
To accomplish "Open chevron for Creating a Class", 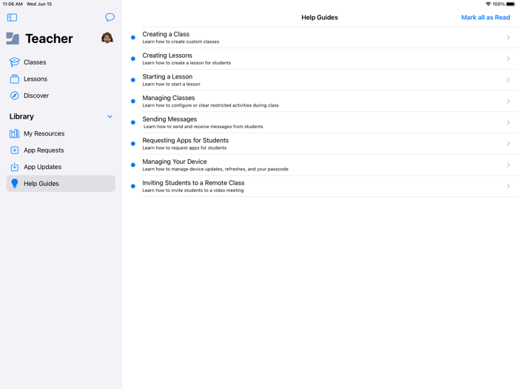I will (x=508, y=37).
